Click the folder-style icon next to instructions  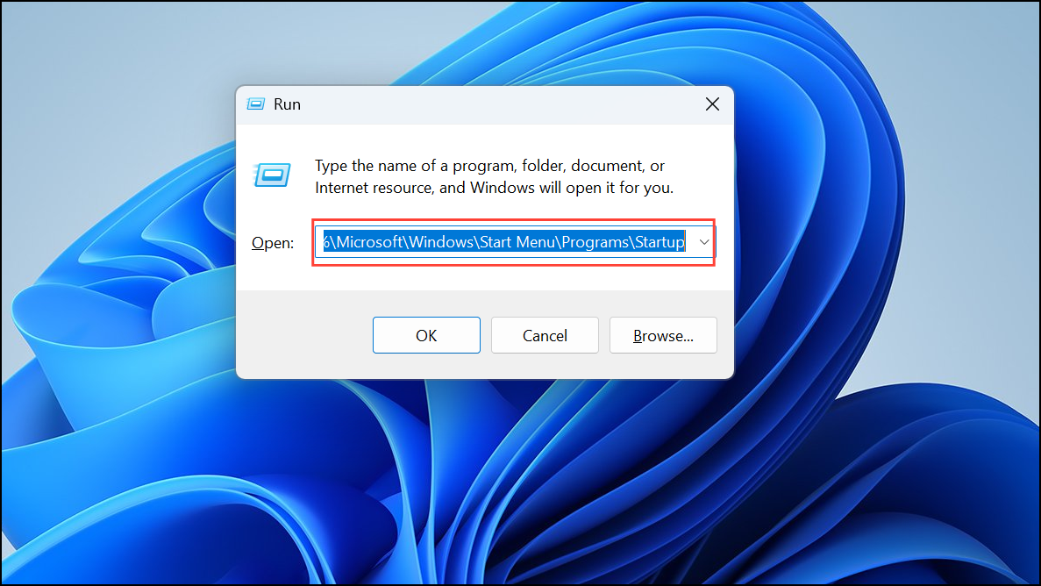tap(272, 175)
